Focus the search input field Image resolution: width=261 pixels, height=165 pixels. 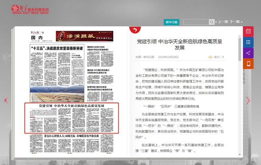click(196, 22)
